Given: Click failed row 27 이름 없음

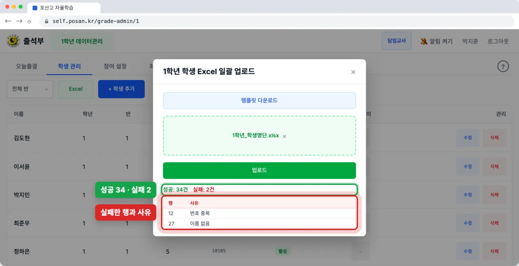Looking at the screenshot, I should click(259, 223).
